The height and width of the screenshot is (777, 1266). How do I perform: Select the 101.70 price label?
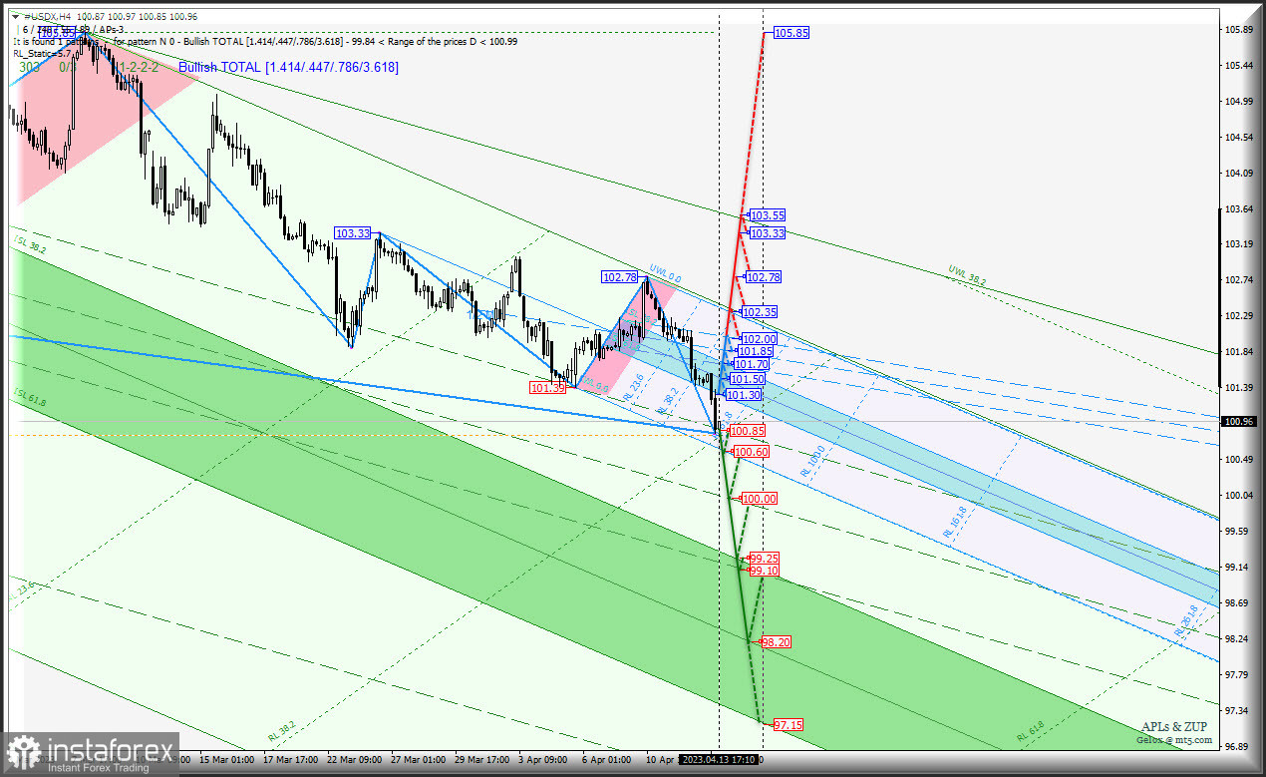click(752, 365)
